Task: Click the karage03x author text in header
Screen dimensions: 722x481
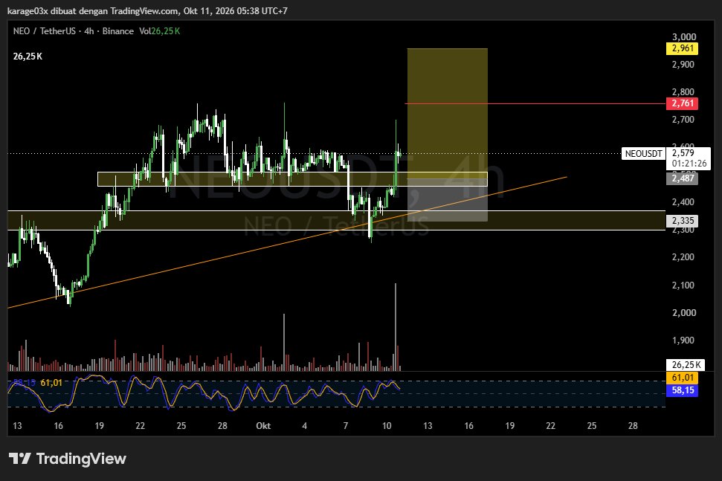Action: 28,10
